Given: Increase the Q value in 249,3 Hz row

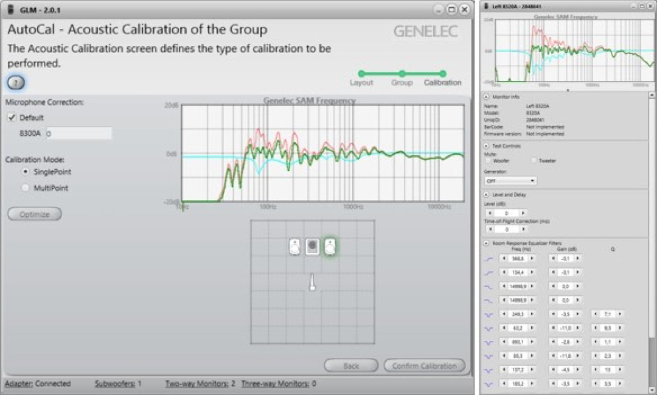Looking at the screenshot, I should click(x=620, y=314).
